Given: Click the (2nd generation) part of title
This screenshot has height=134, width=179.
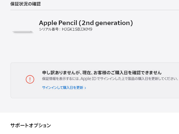Looking at the screenshot, I should [106, 23].
